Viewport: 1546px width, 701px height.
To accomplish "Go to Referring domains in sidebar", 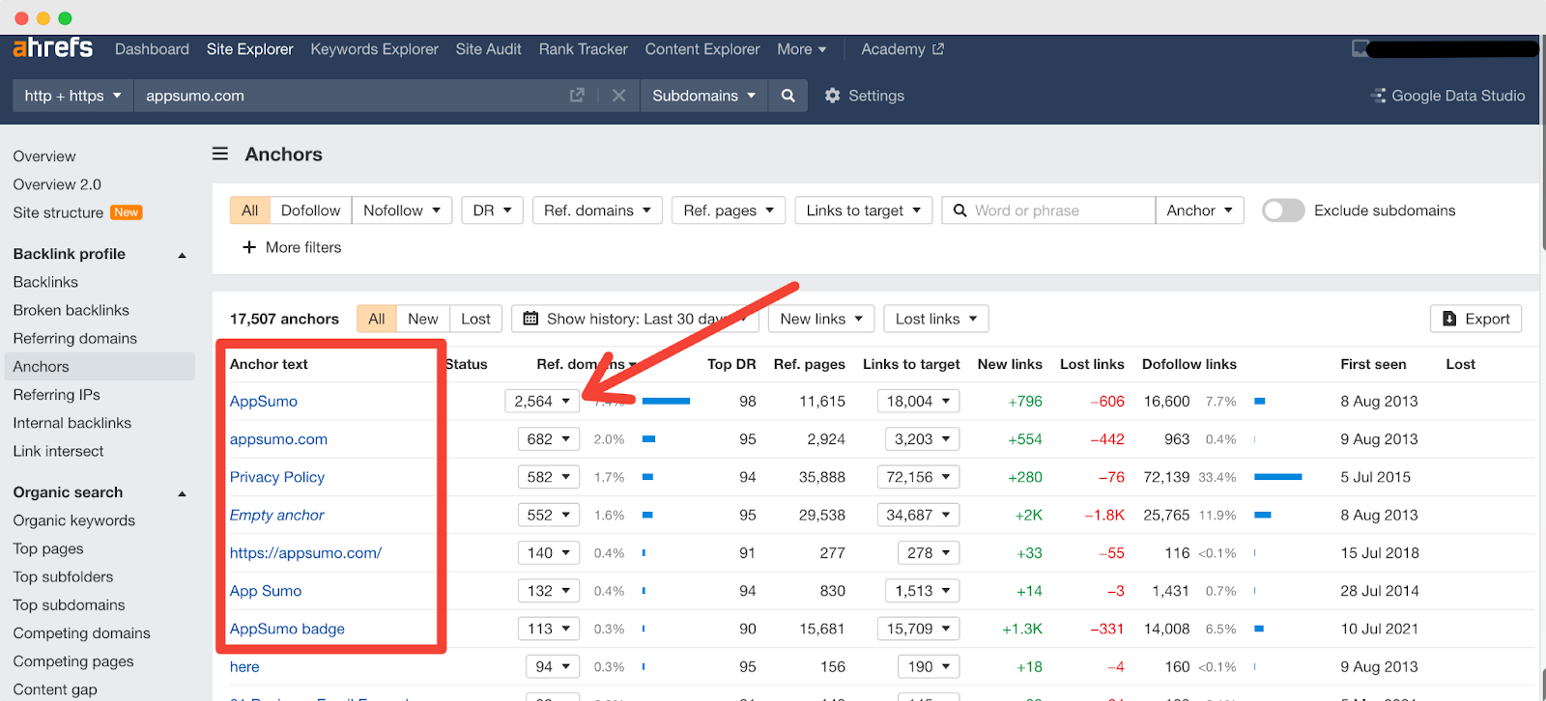I will click(x=75, y=338).
